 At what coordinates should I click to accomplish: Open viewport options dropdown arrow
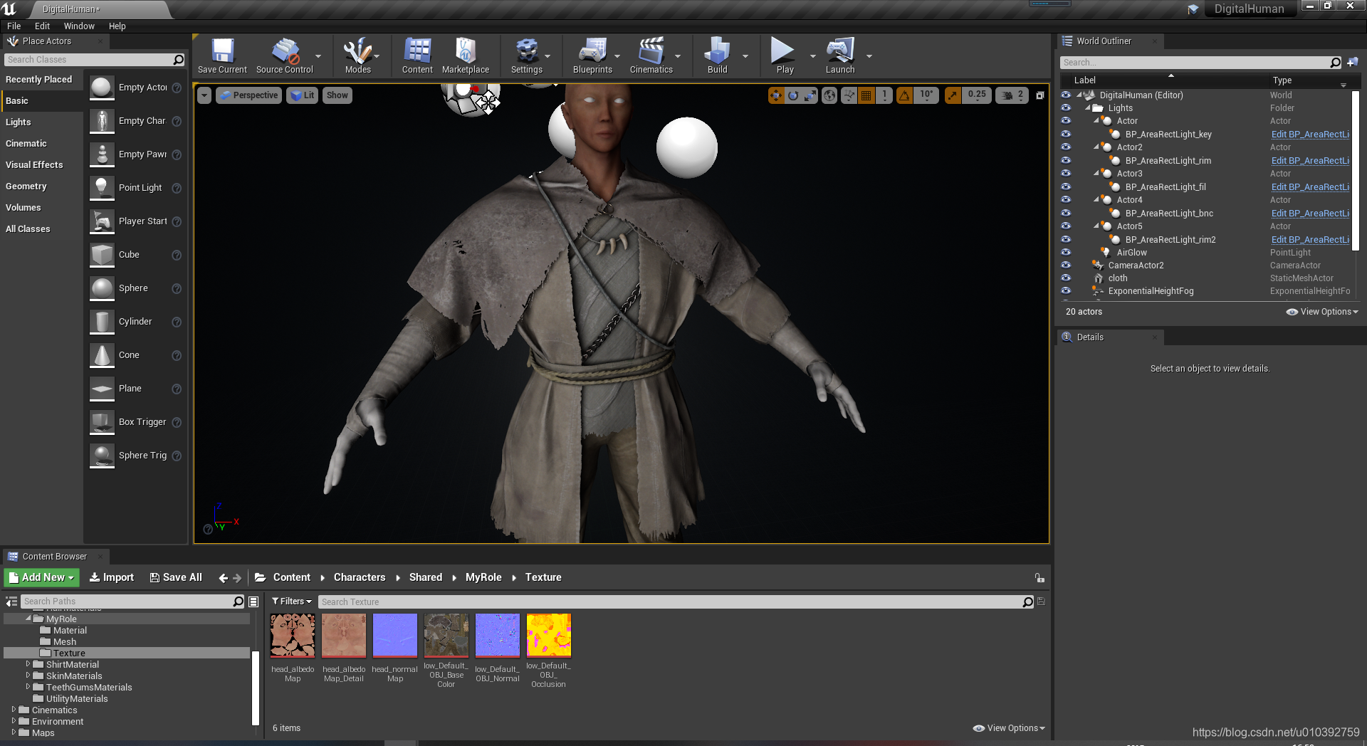coord(204,95)
